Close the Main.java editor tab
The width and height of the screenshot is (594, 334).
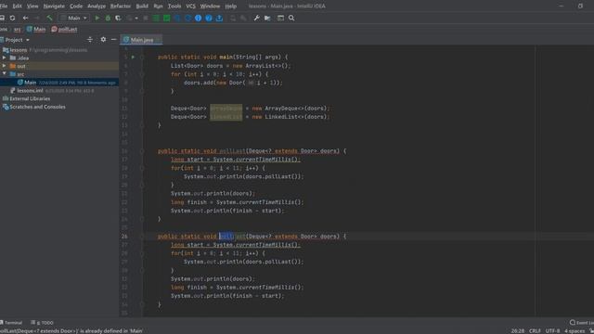point(158,40)
